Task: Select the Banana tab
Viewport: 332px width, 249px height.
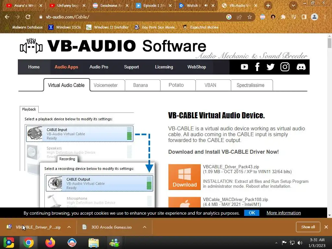Action: point(140,85)
